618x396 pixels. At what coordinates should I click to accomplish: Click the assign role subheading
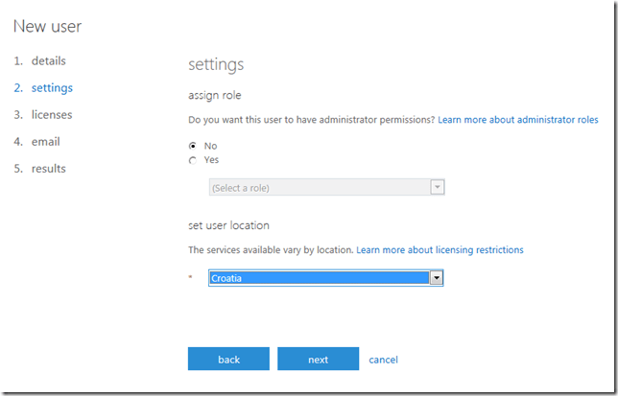[214, 95]
